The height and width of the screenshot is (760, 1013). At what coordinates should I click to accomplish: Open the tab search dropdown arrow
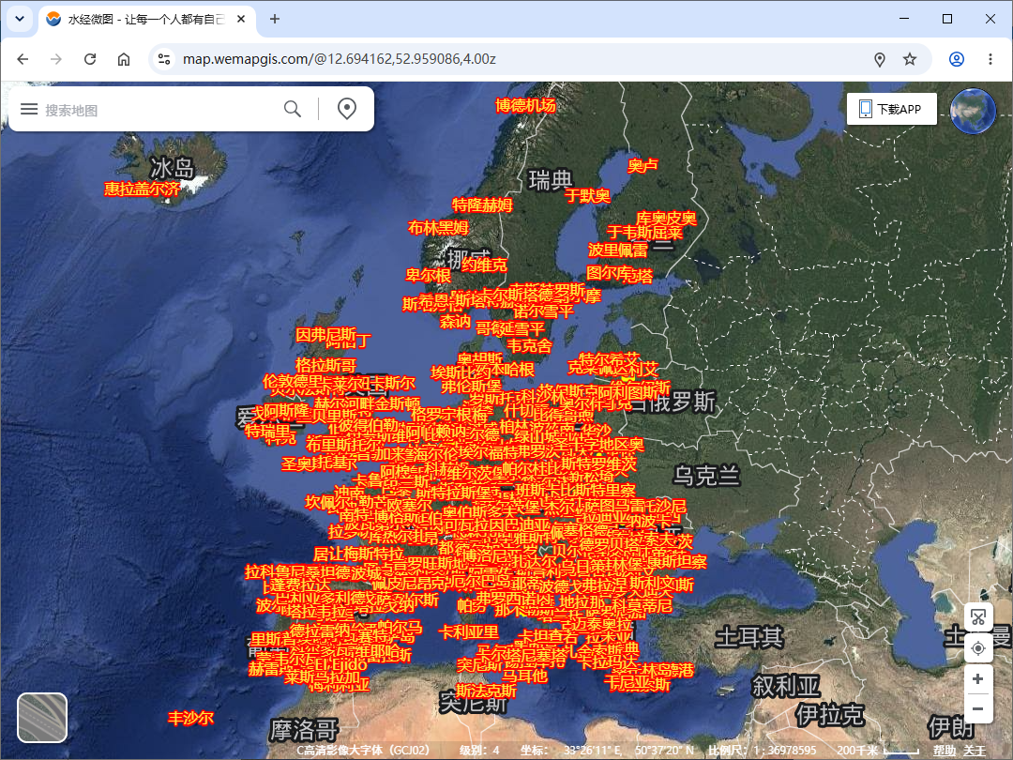tap(20, 19)
